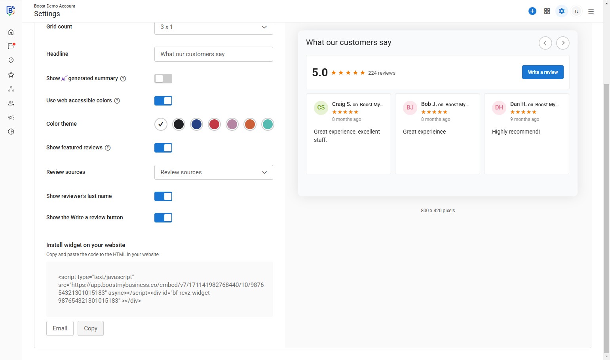This screenshot has height=360, width=610.
Task: Click the blue plus add button
Action: tap(532, 11)
